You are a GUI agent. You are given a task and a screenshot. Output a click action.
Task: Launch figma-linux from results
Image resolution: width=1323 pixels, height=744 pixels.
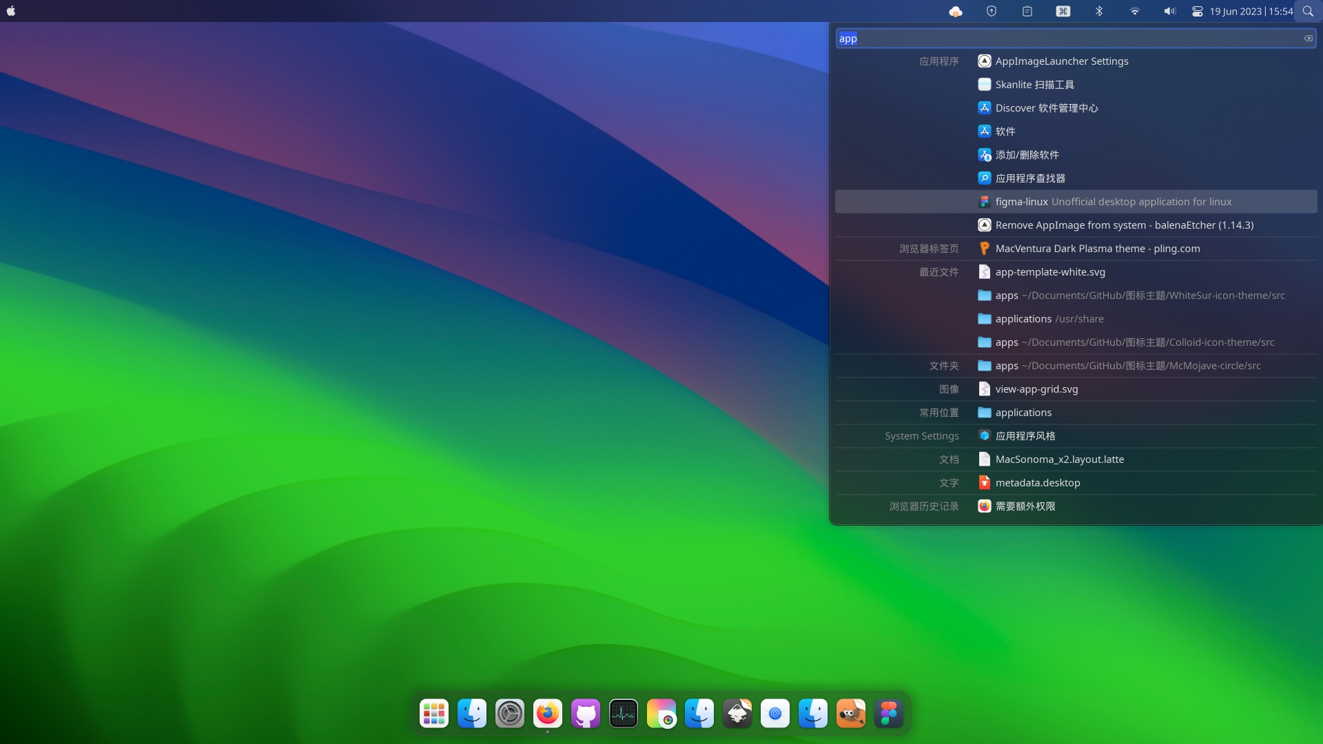pyautogui.click(x=1076, y=202)
